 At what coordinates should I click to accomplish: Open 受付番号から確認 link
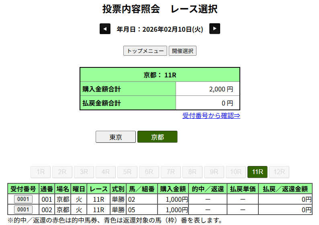(x=211, y=116)
